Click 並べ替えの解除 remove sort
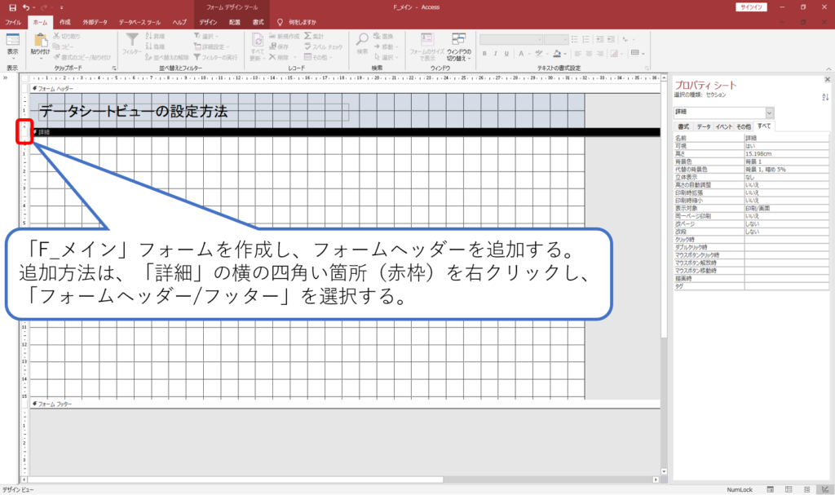 pos(167,57)
